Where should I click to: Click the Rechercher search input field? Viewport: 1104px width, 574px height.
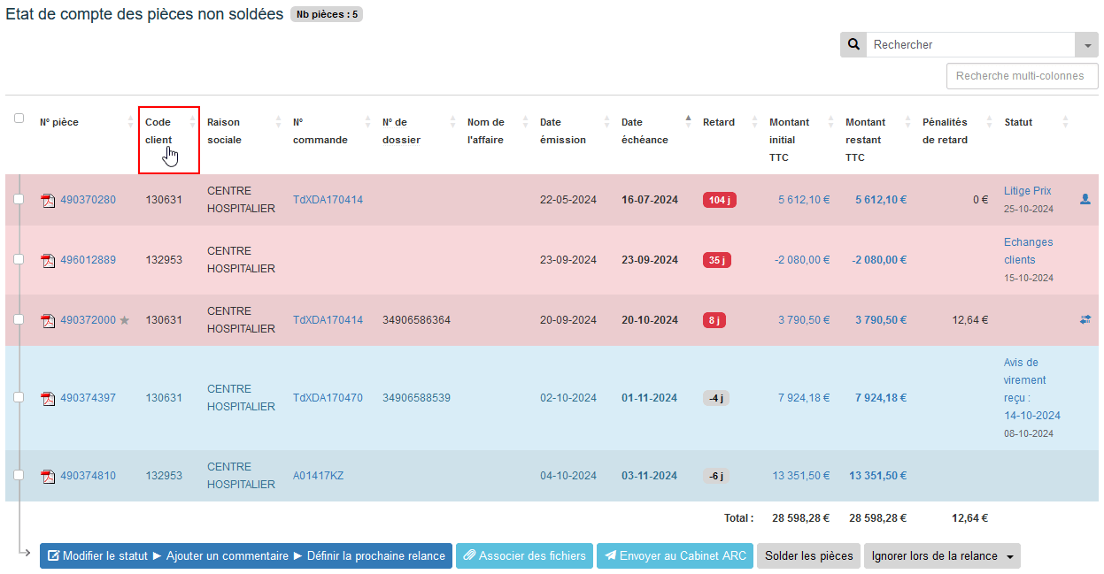pos(969,45)
